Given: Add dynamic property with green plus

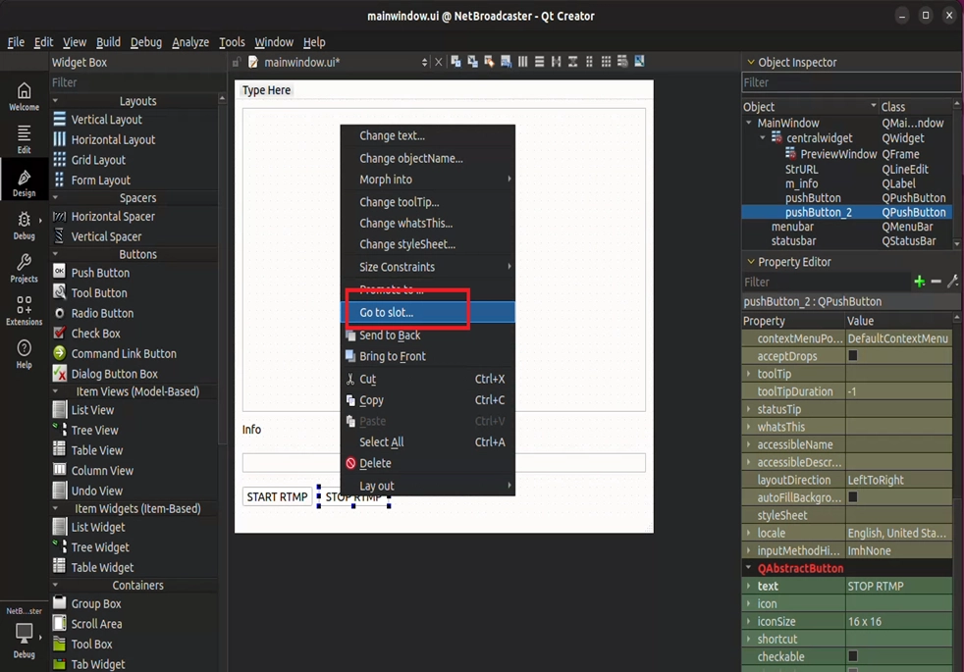Looking at the screenshot, I should point(919,282).
